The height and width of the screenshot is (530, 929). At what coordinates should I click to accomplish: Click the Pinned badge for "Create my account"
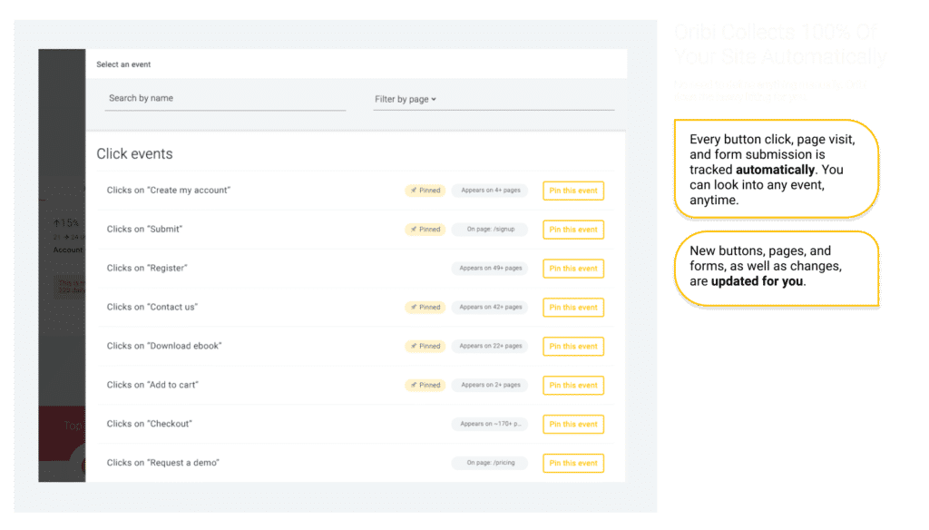tap(425, 191)
